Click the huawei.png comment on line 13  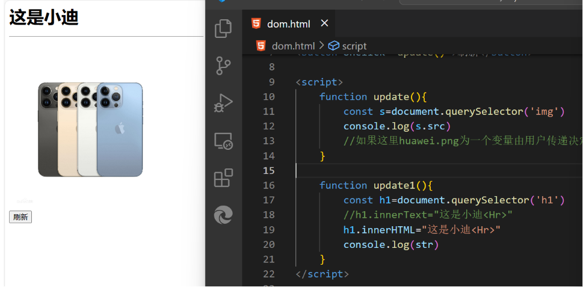[463, 141]
